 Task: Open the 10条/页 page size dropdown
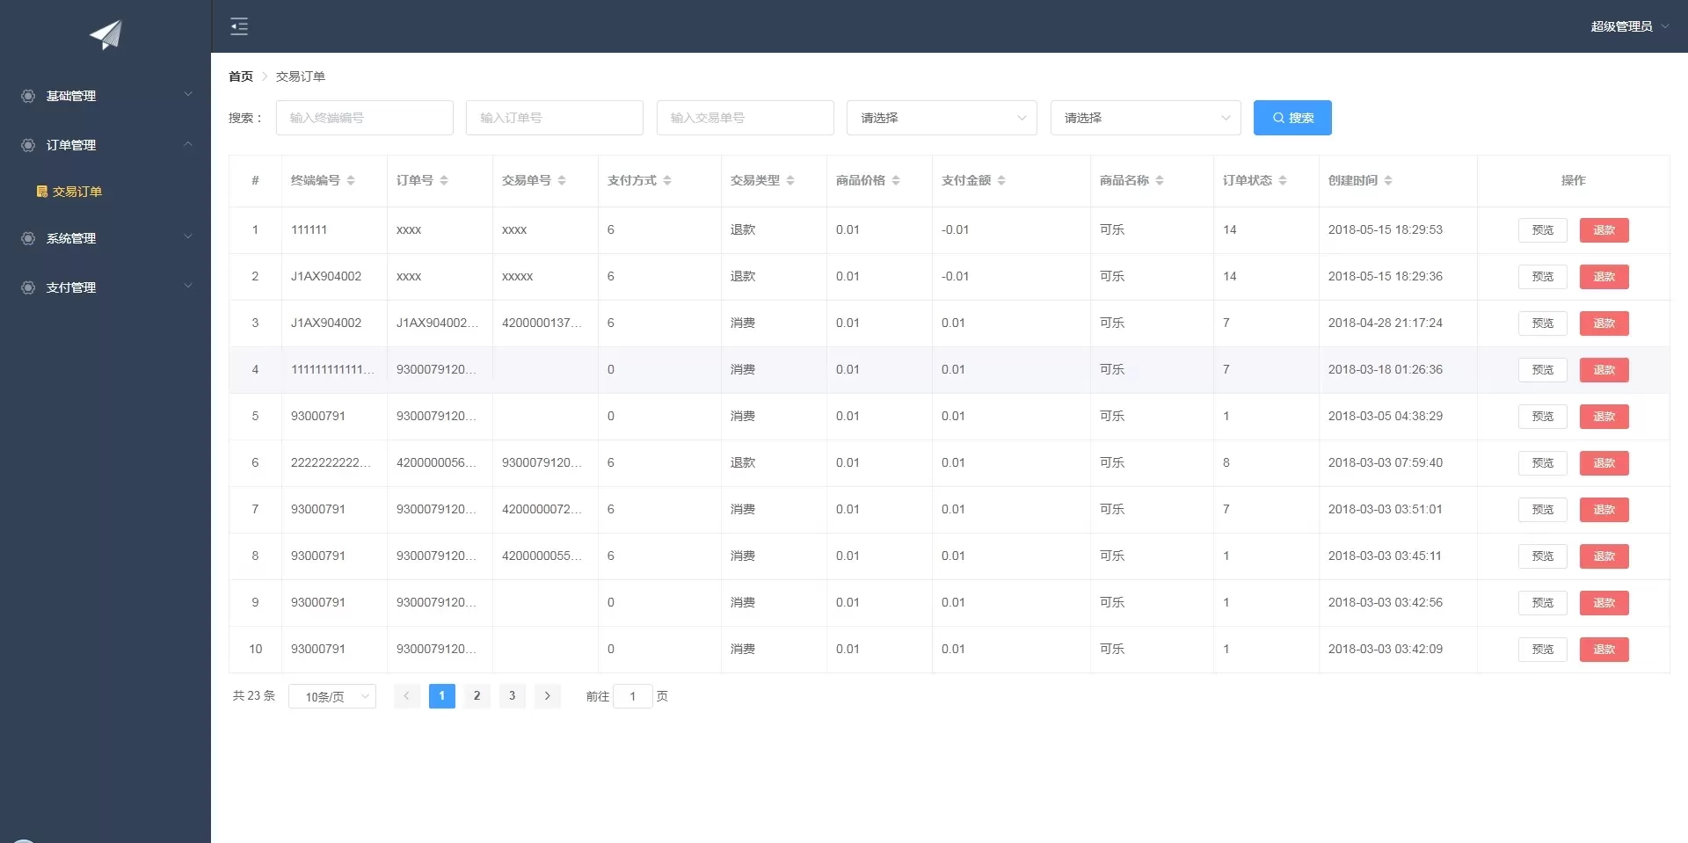[332, 696]
